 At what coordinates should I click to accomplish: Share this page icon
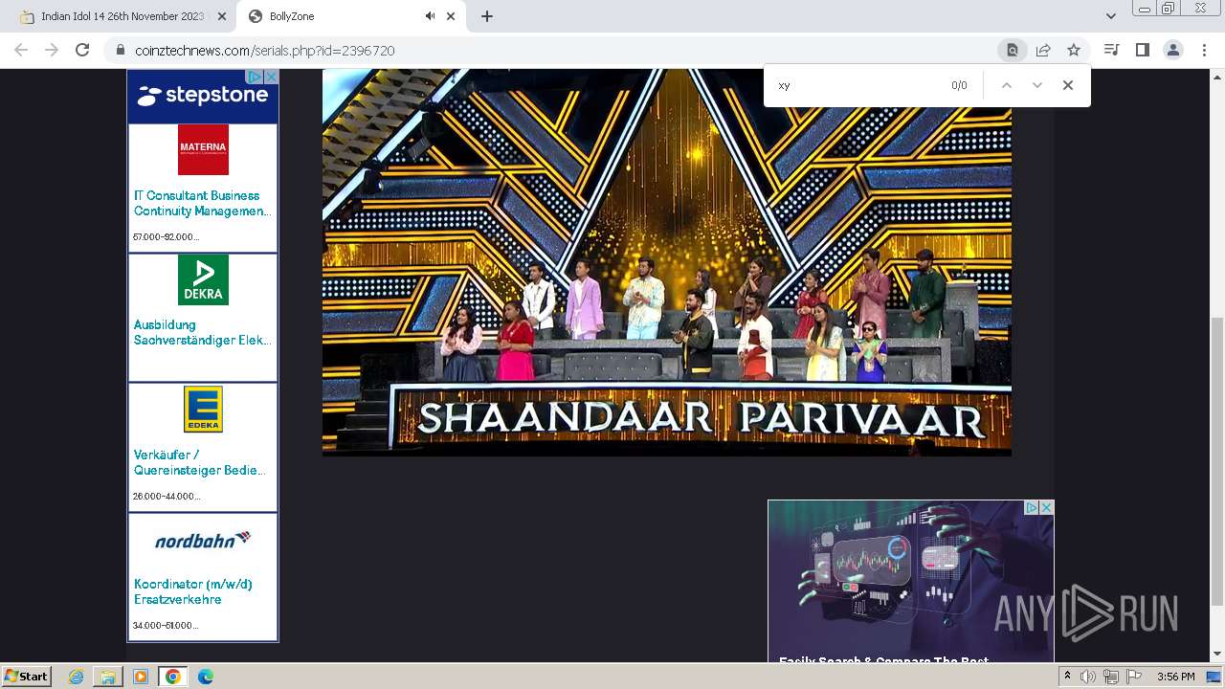click(x=1043, y=51)
